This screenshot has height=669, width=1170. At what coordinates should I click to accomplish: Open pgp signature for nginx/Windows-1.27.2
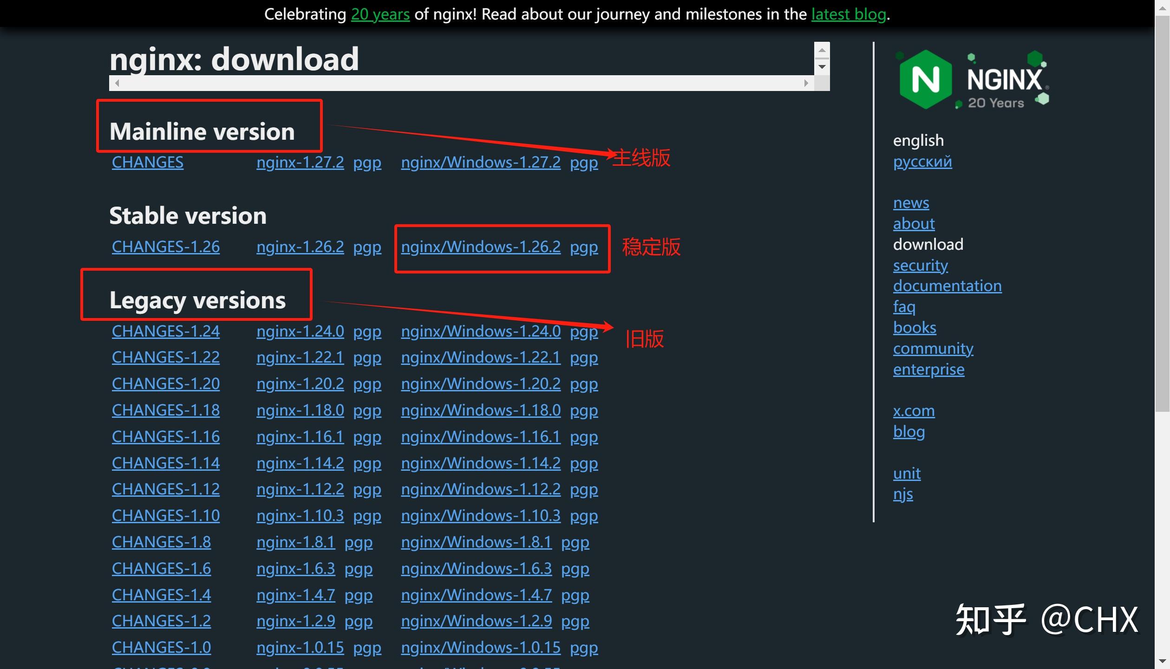[583, 162]
